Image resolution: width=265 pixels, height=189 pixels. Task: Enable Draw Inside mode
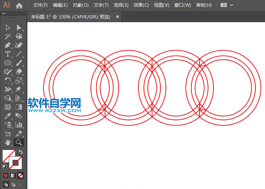pos(20,184)
